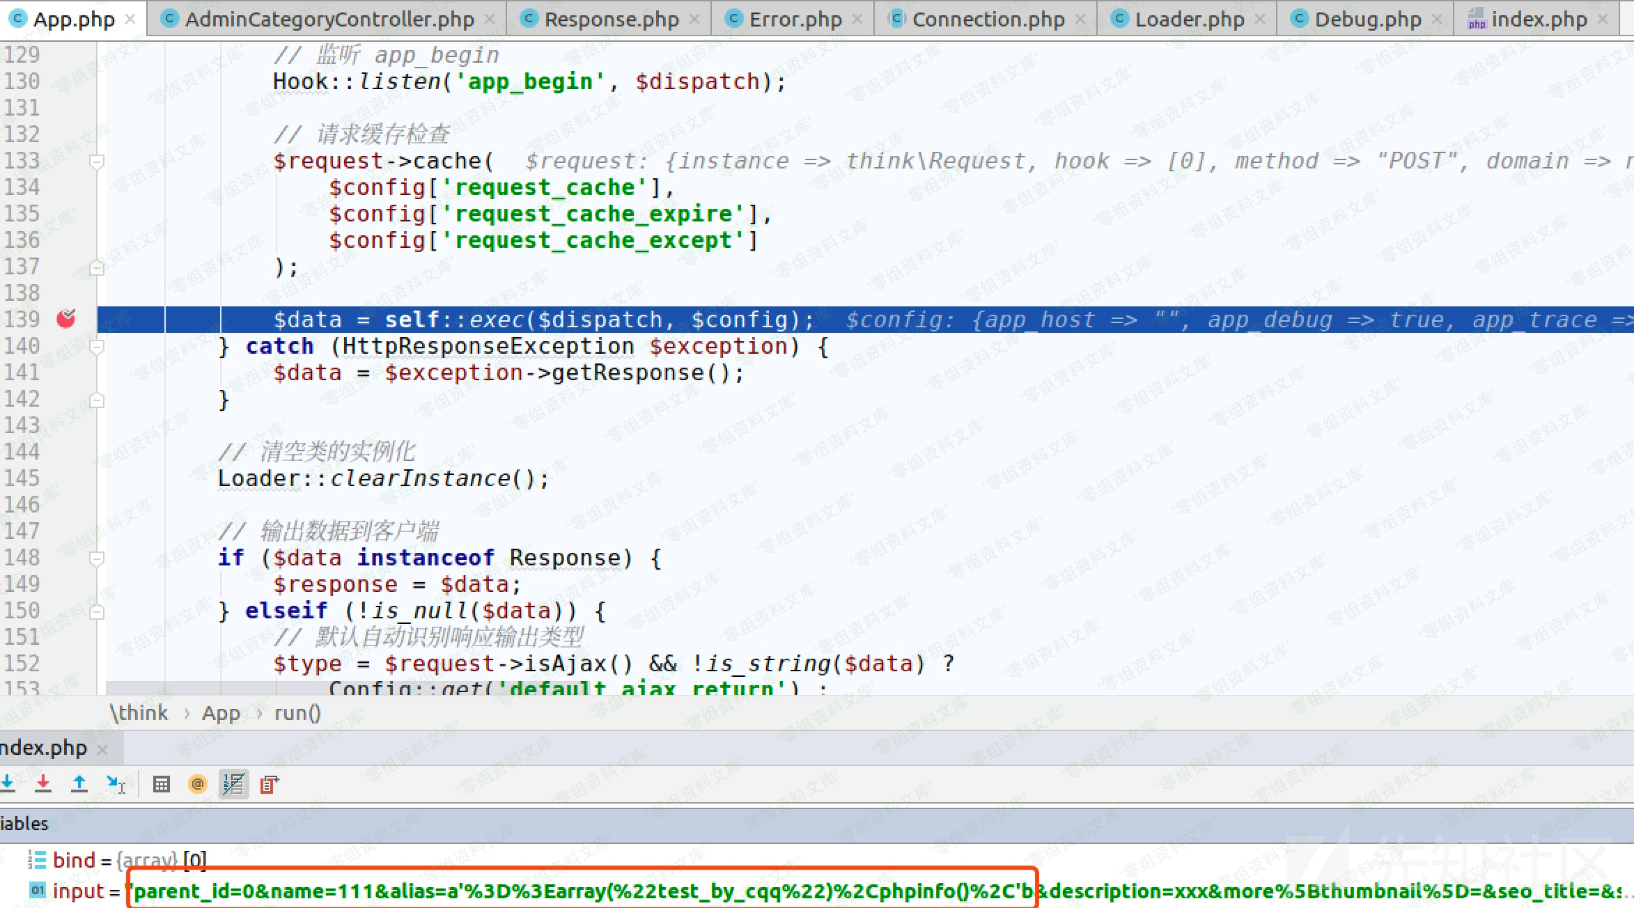The image size is (1634, 908).
Task: Click the red copy-value toolbar icon
Action: pyautogui.click(x=270, y=785)
